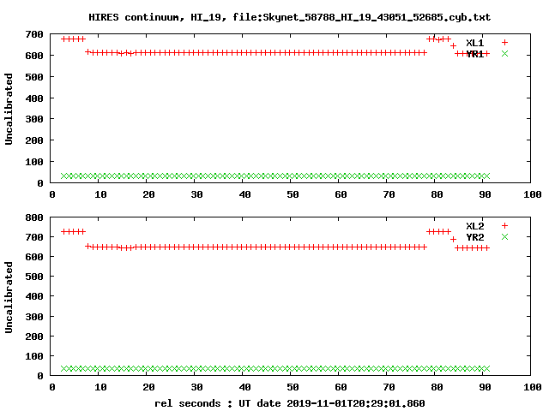Click the red plus marker beside XL2
This screenshot has width=549, height=411.
tap(504, 225)
